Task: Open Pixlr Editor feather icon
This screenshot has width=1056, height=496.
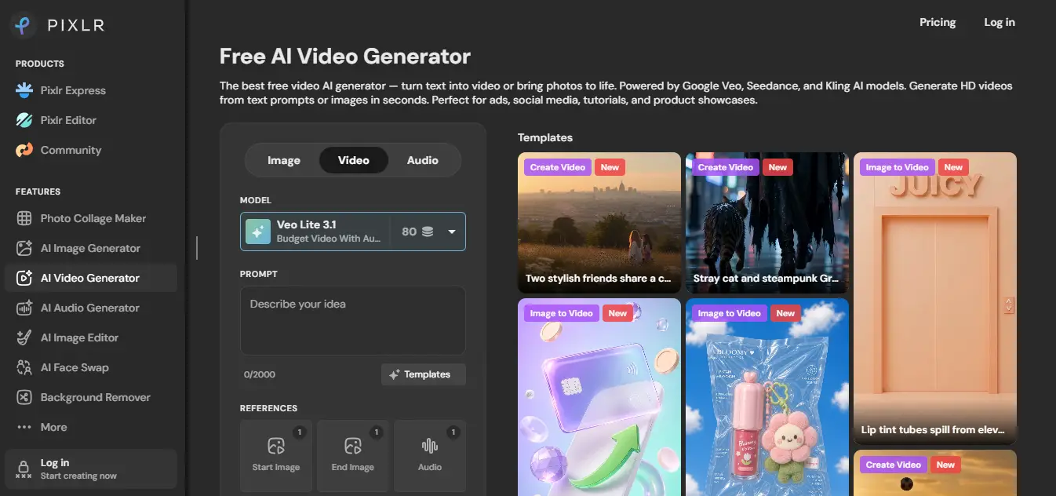Action: tap(24, 120)
